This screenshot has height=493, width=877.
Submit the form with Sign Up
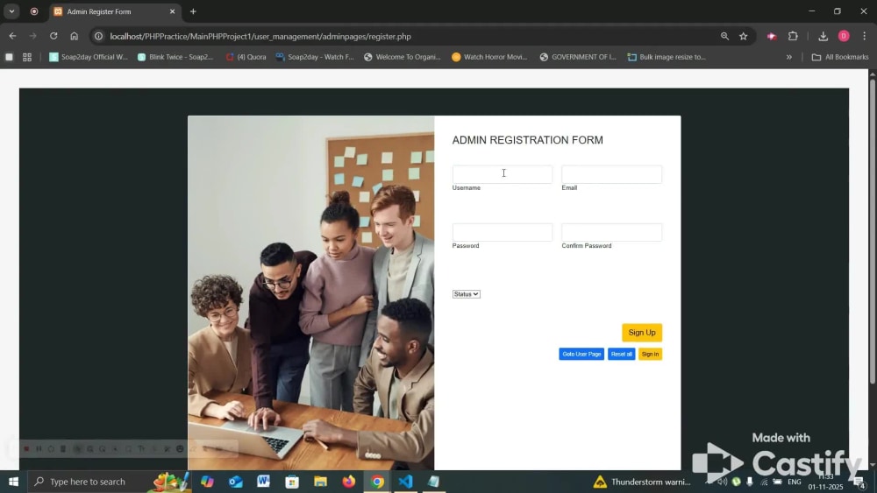coord(642,333)
